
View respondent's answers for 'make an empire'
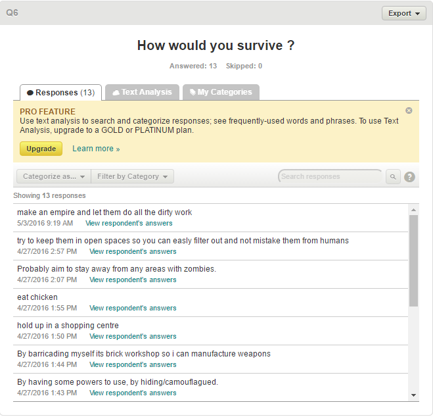click(x=129, y=223)
